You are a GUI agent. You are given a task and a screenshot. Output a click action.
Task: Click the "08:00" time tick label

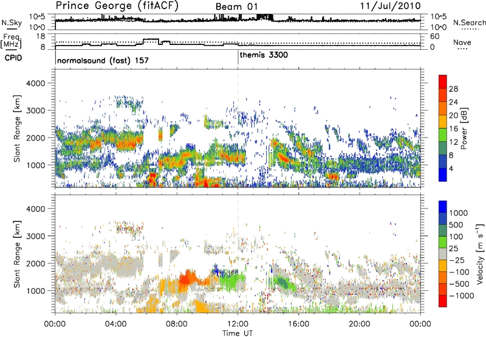(x=177, y=324)
